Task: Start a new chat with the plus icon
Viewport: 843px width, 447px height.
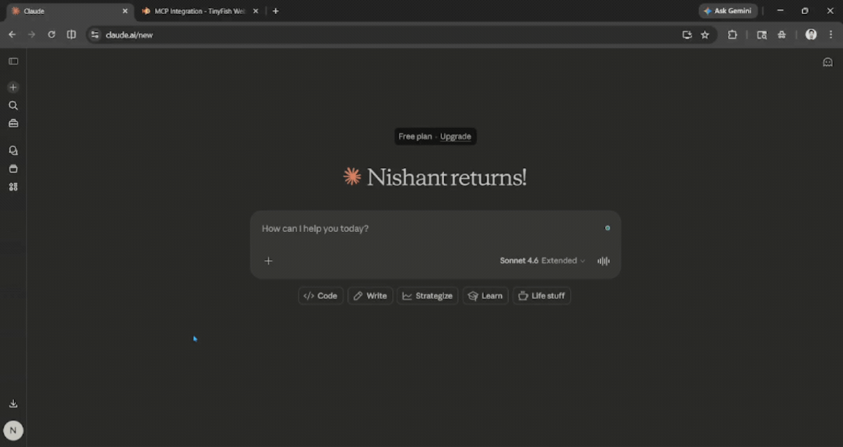Action: click(x=12, y=86)
